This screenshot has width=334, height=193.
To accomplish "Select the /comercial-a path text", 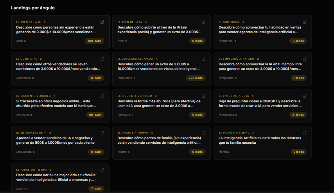I will 228,41.
